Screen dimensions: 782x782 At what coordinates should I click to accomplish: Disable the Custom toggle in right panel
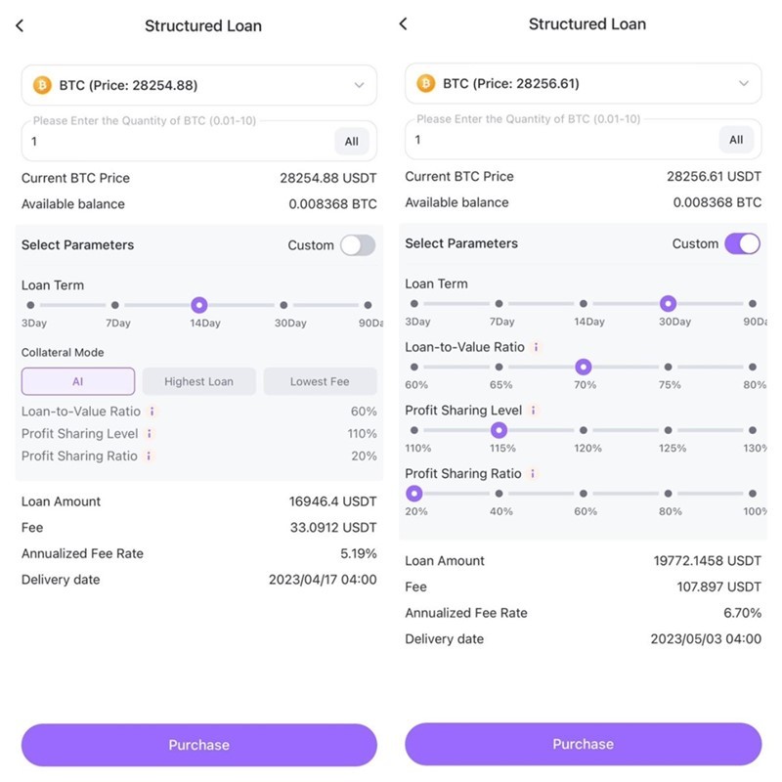742,243
